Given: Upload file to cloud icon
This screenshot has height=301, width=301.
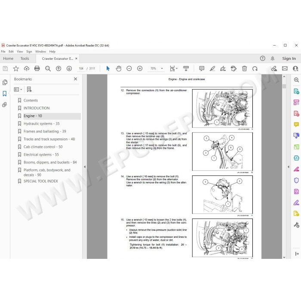Looking at the screenshot, I should (27, 68).
